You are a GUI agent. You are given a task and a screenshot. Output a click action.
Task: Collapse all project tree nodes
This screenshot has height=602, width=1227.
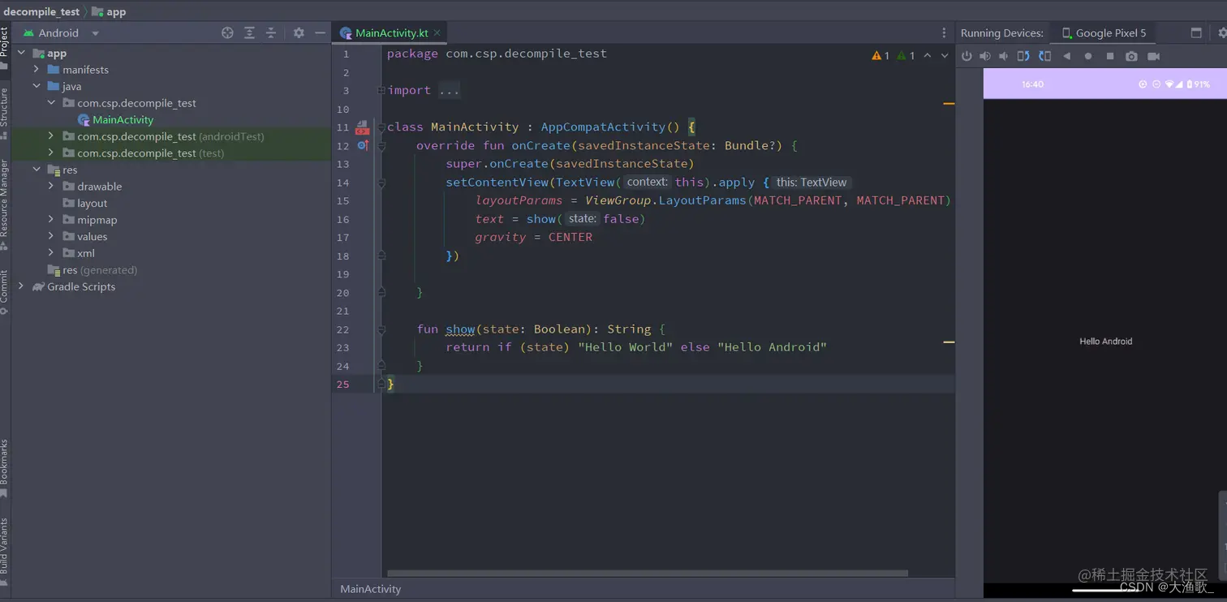coord(271,32)
